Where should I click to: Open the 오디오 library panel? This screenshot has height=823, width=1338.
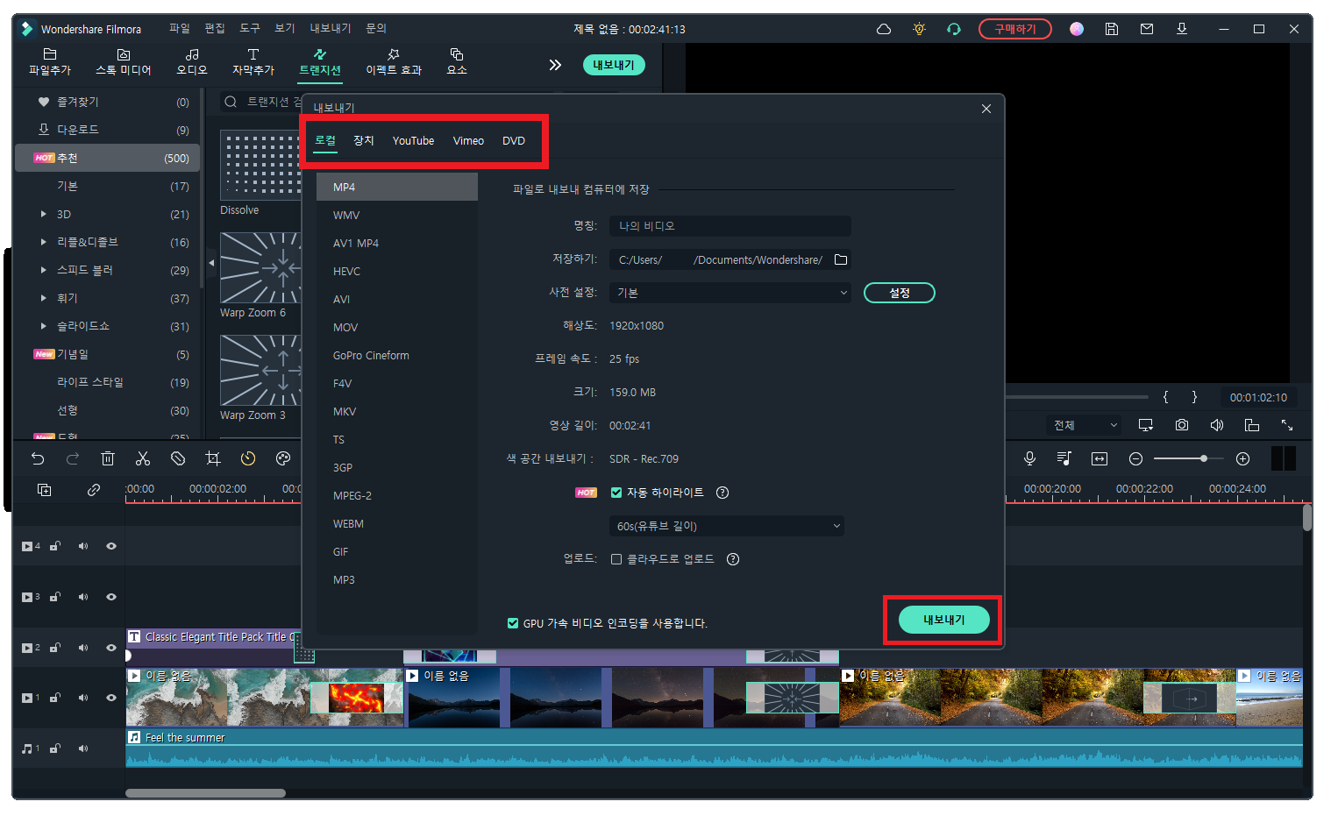tap(192, 61)
